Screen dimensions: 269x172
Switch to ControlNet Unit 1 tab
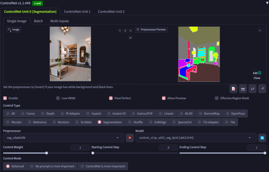(77, 12)
